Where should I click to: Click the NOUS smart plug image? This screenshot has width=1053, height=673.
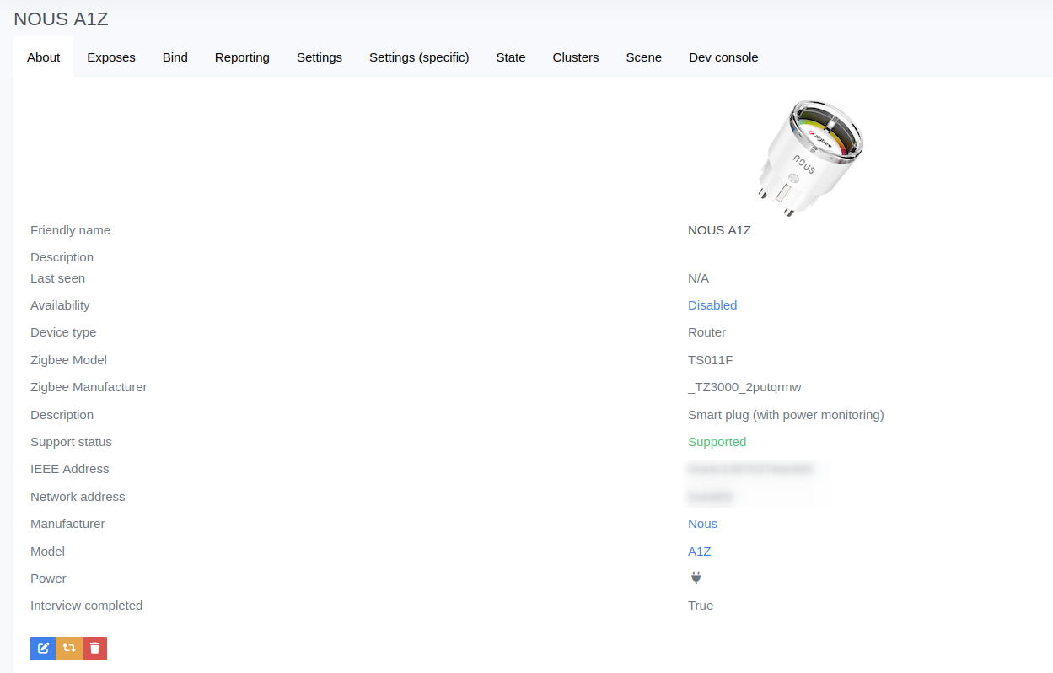[x=810, y=157]
